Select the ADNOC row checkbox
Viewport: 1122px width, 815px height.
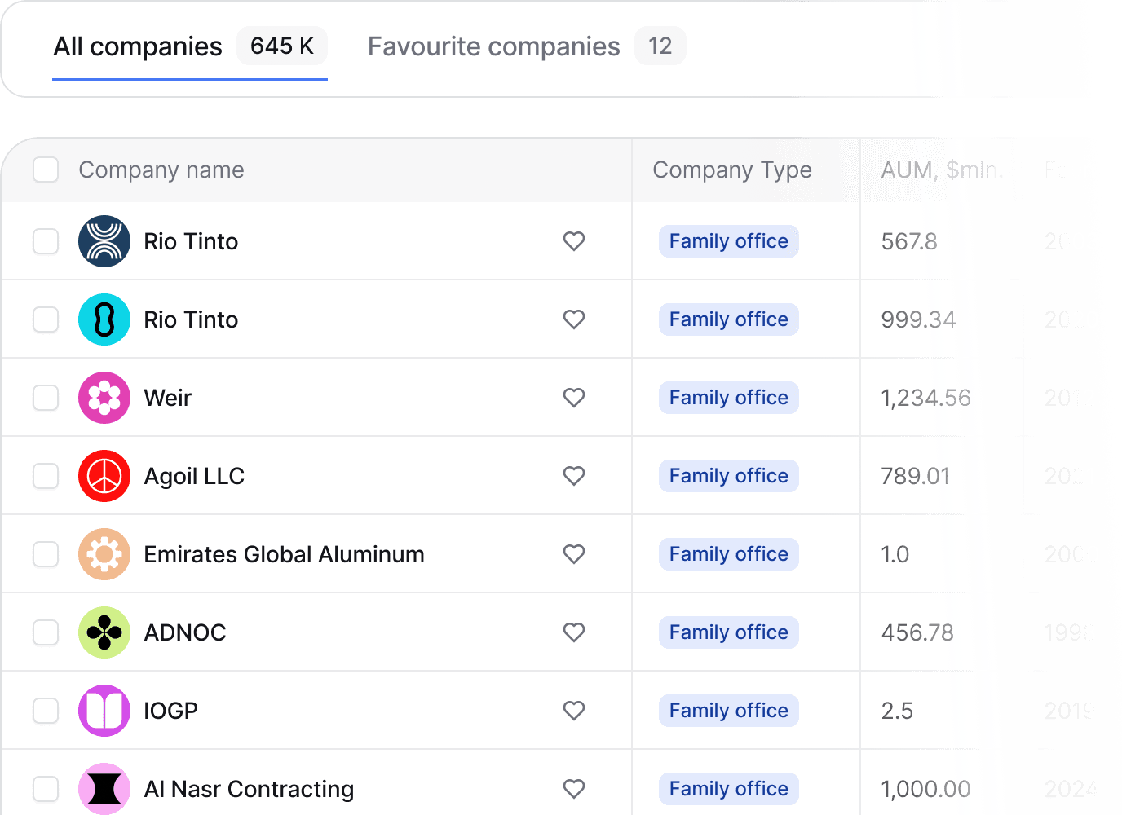point(46,632)
